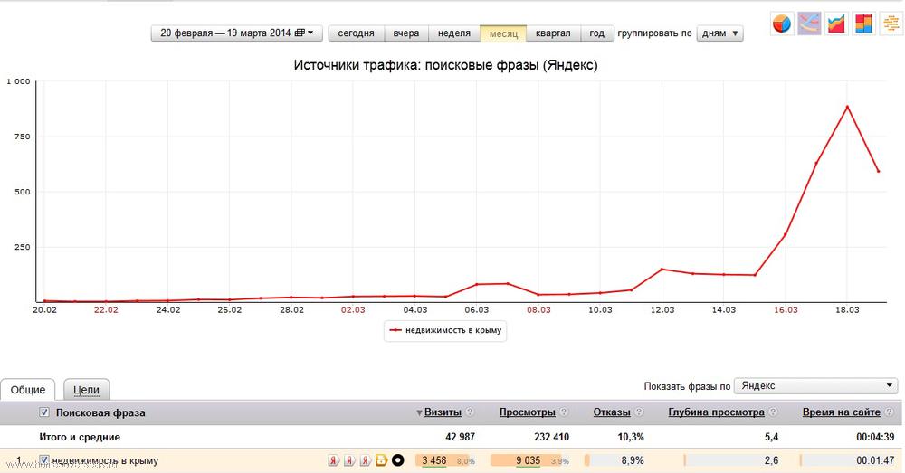
Task: Click the 8,9% bounce rate bar
Action: [x=615, y=460]
